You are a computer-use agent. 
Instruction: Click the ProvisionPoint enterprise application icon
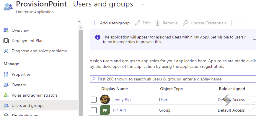click(x=8, y=7)
